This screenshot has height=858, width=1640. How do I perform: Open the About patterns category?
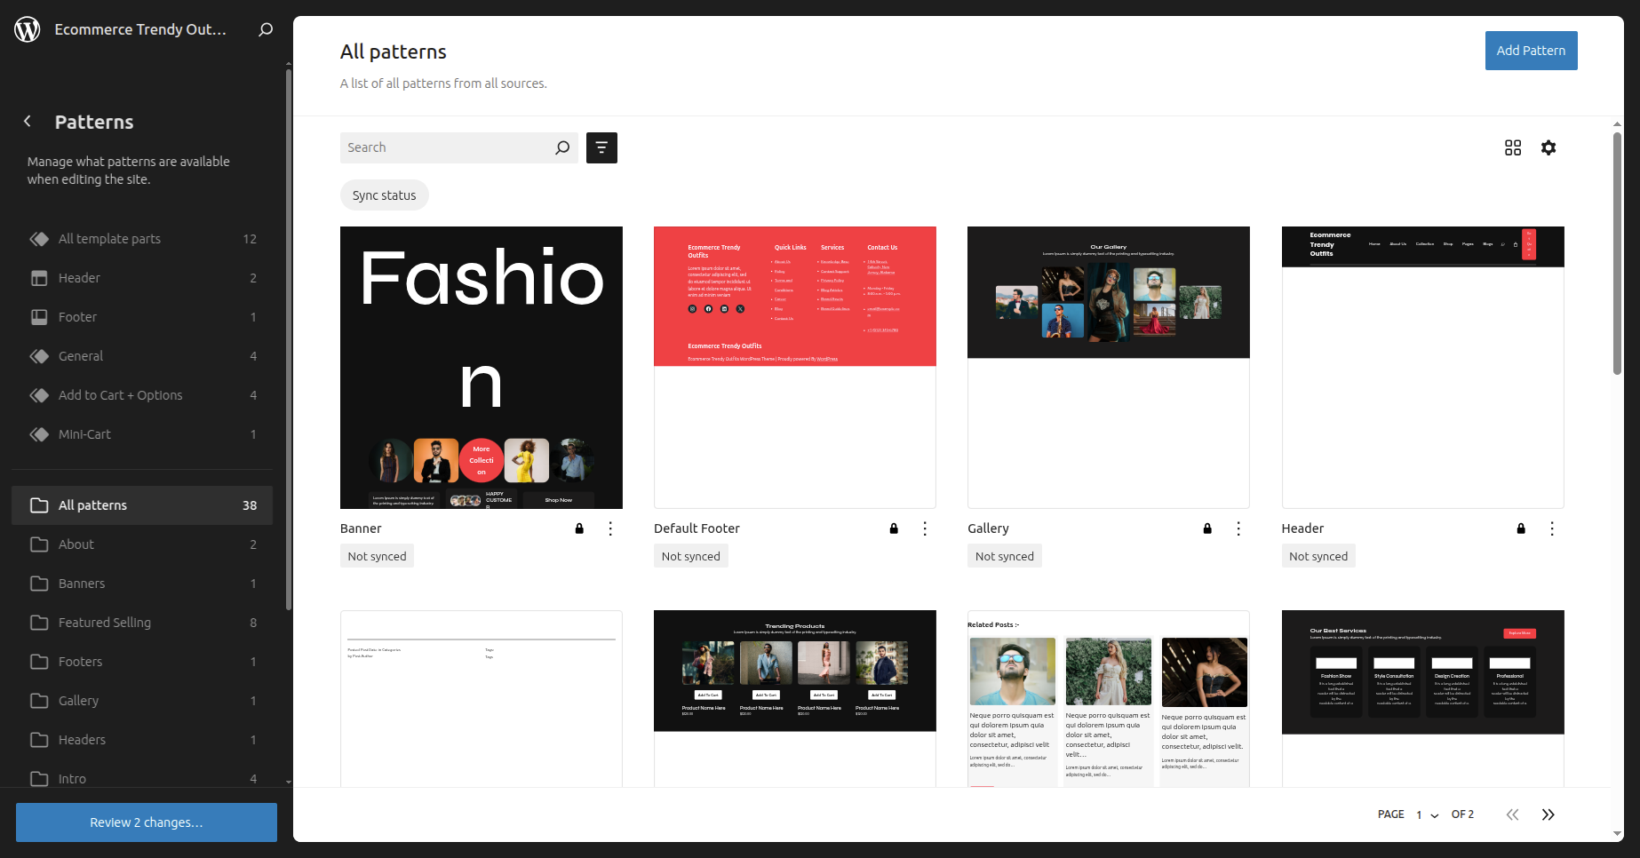coord(142,544)
